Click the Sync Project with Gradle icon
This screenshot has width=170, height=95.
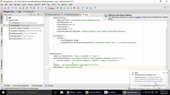83,8
